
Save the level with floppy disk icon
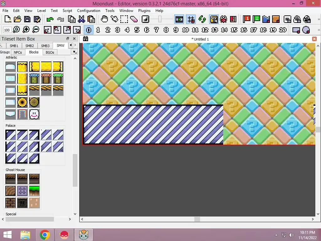[27, 19]
